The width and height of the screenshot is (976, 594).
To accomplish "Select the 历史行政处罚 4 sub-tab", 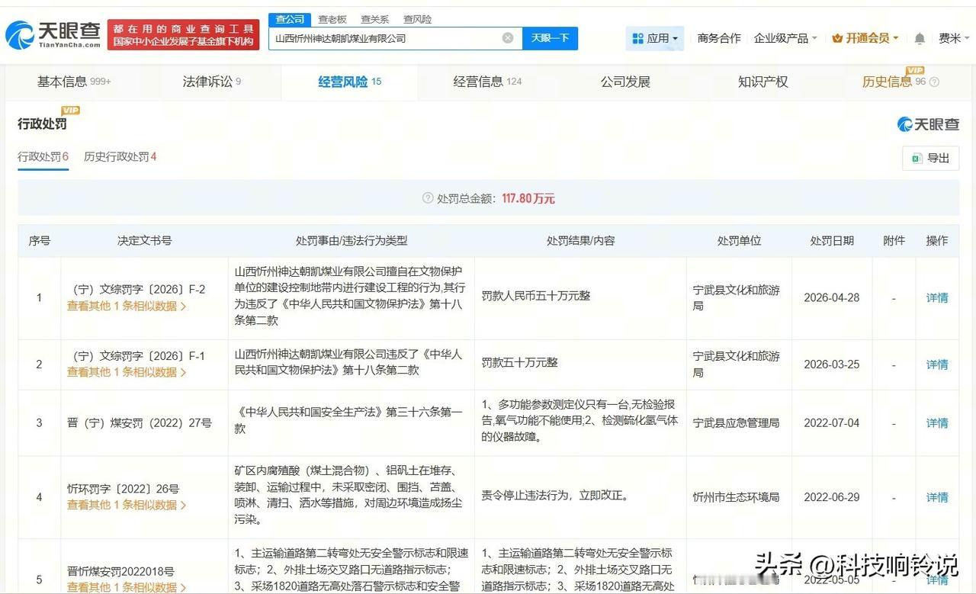I will [120, 157].
